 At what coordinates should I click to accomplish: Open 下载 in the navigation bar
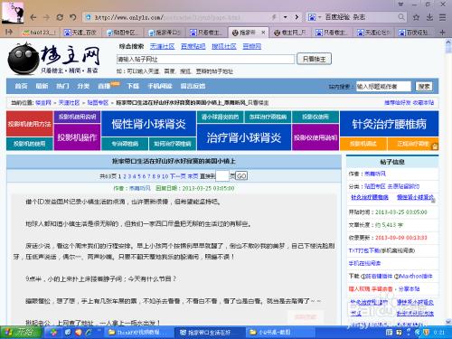(x=133, y=86)
